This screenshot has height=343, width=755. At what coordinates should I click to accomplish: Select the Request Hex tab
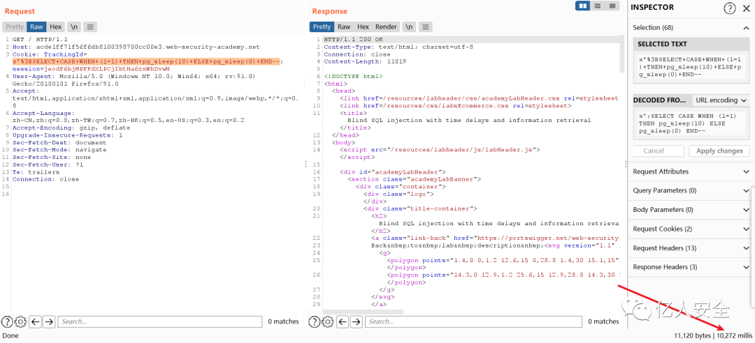pyautogui.click(x=55, y=27)
